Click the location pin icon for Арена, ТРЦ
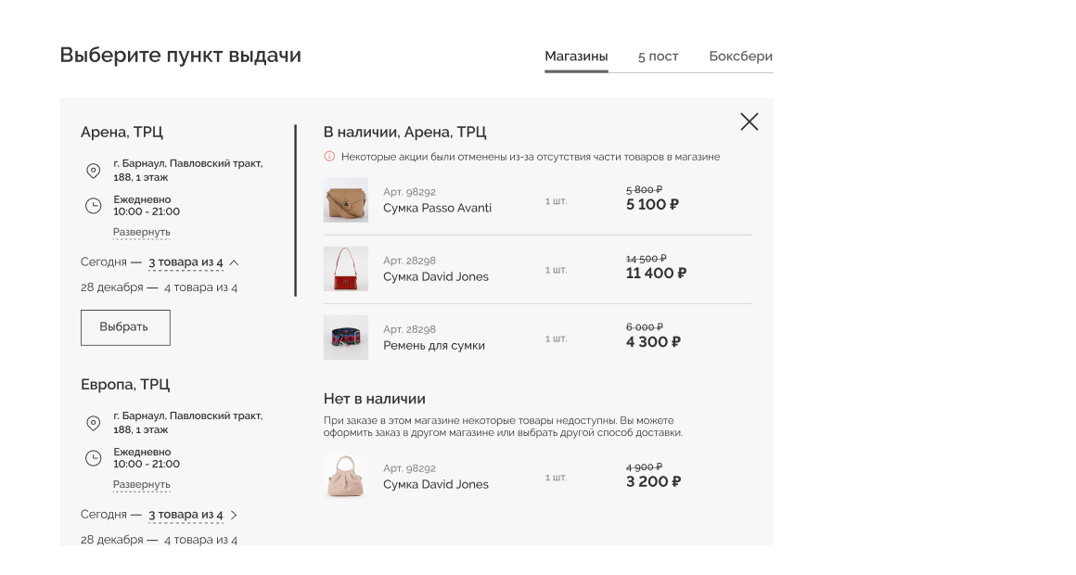Image resolution: width=1076 pixels, height=575 pixels. (x=93, y=171)
